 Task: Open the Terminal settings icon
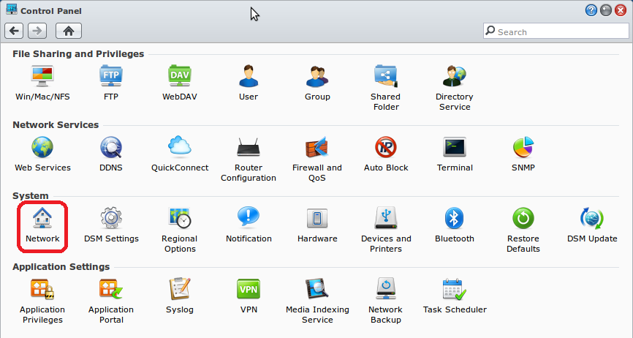[x=455, y=147]
